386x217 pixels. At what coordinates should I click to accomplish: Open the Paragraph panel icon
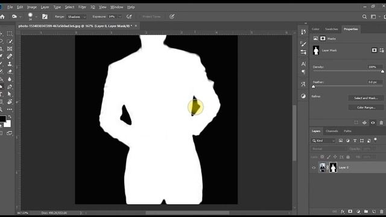click(303, 72)
